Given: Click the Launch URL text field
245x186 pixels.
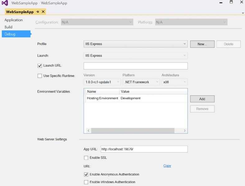Looking at the screenshot, I should (x=136, y=66).
